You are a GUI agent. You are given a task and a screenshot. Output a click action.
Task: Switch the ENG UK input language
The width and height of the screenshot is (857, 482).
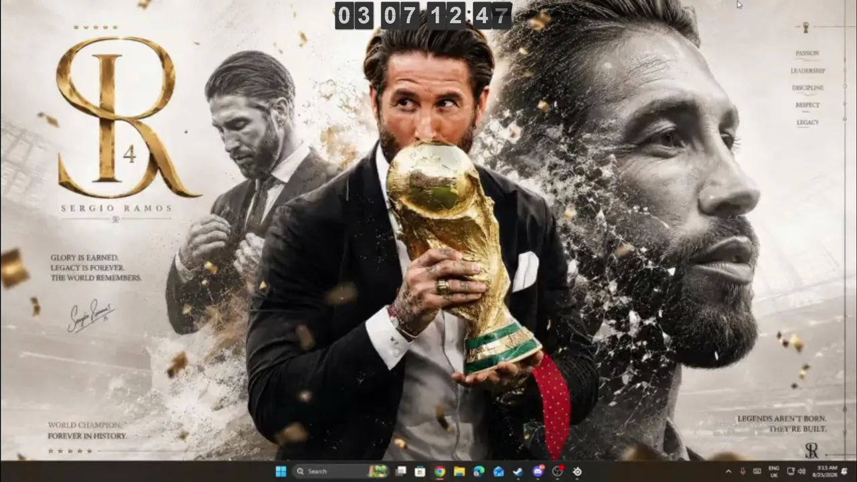(774, 471)
